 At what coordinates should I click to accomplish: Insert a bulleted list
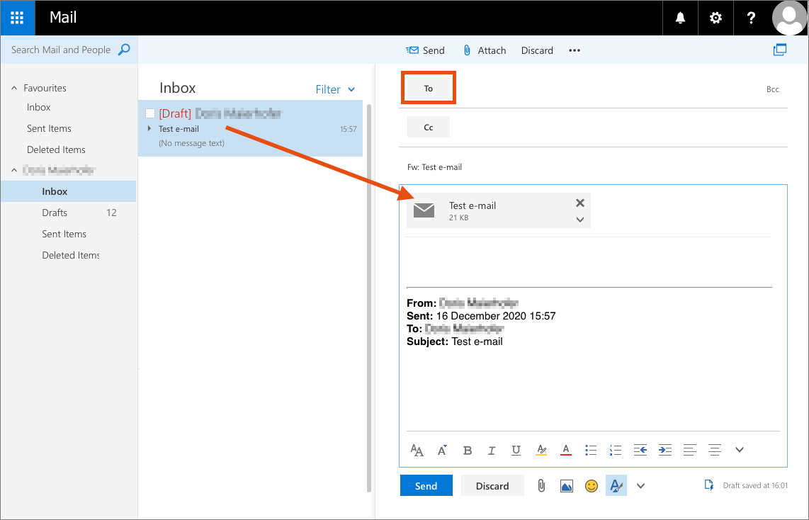[591, 450]
